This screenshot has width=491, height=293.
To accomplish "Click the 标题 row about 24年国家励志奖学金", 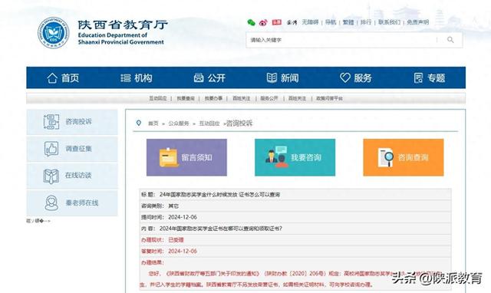I will [295, 194].
